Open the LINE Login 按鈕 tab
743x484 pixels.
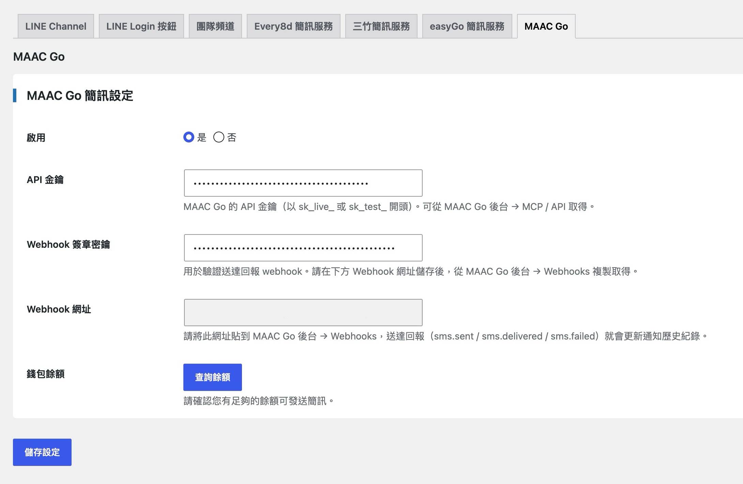pos(141,26)
